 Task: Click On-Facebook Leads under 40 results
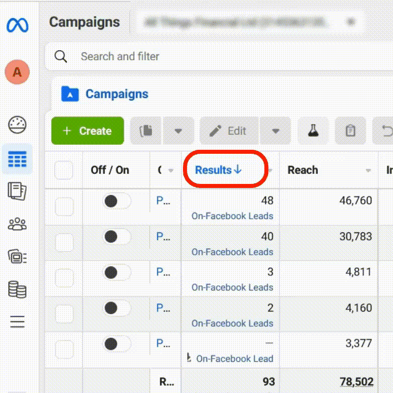(232, 252)
